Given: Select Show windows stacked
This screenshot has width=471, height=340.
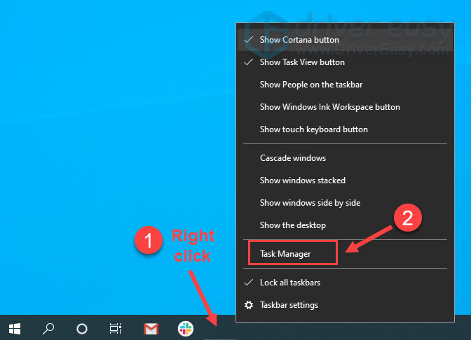Looking at the screenshot, I should click(302, 180).
